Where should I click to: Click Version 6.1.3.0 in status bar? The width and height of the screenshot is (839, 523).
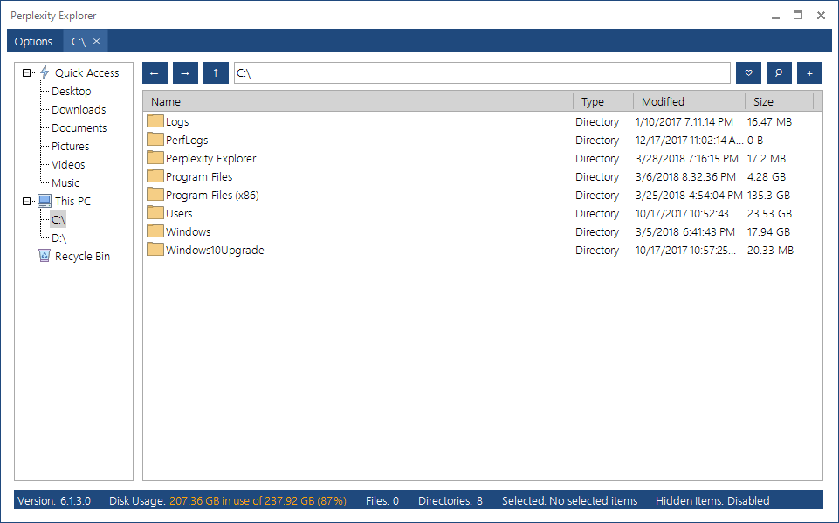(54, 501)
